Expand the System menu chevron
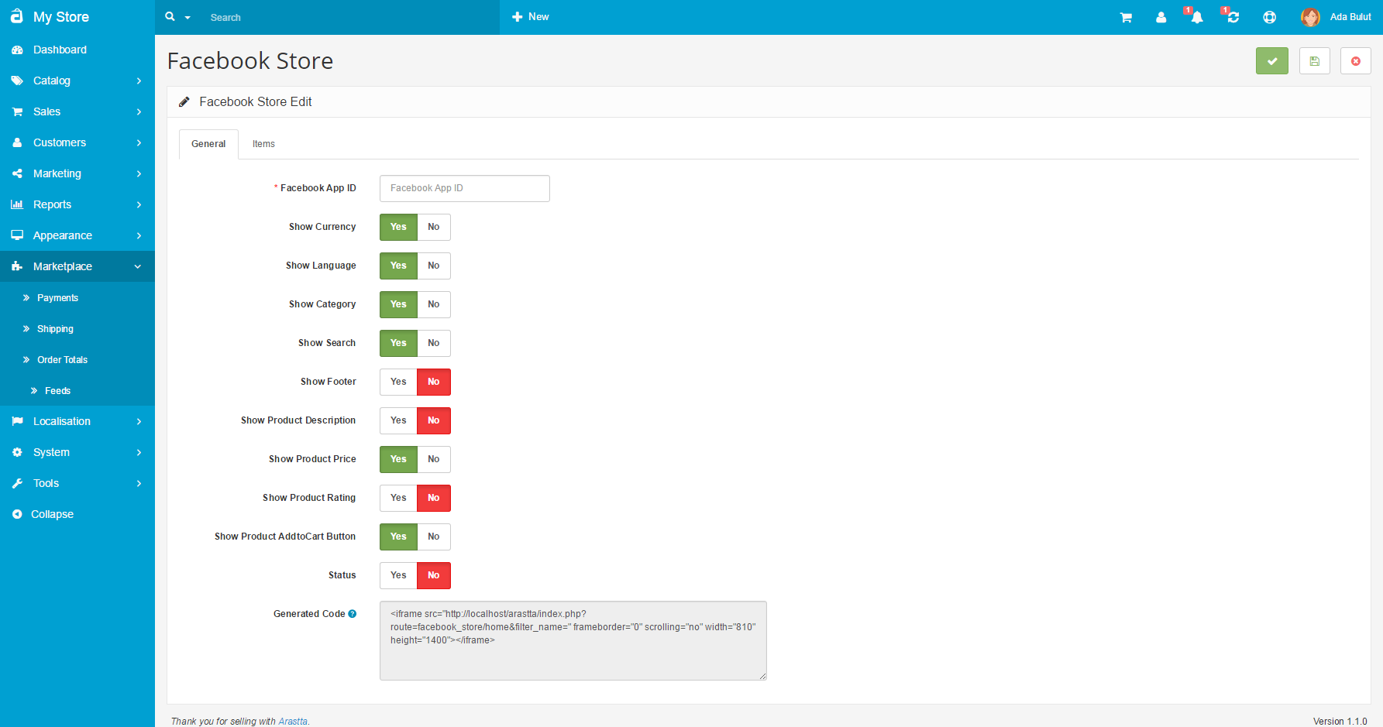The height and width of the screenshot is (727, 1383). point(139,452)
